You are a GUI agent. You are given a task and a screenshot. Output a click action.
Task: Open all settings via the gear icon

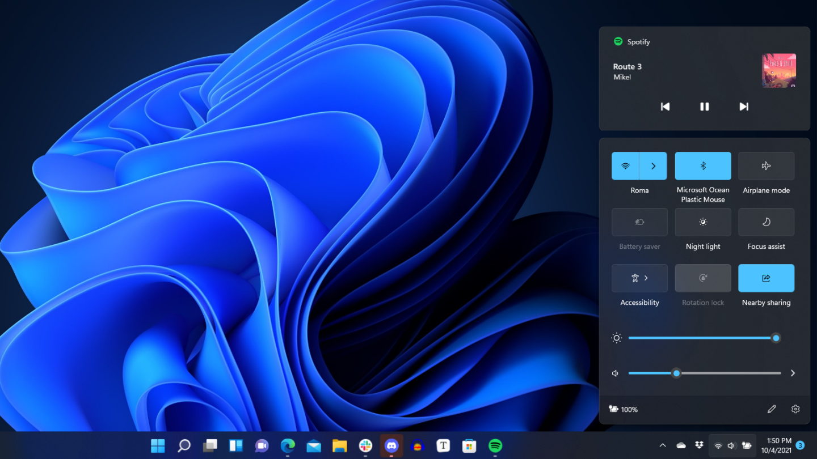pyautogui.click(x=795, y=409)
